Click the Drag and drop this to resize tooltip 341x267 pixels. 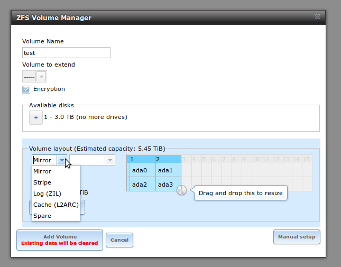tap(241, 193)
